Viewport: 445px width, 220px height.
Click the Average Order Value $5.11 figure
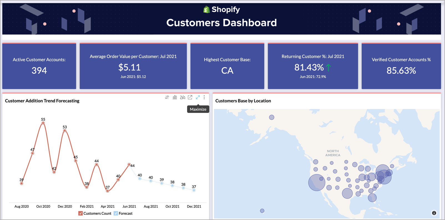click(x=129, y=67)
